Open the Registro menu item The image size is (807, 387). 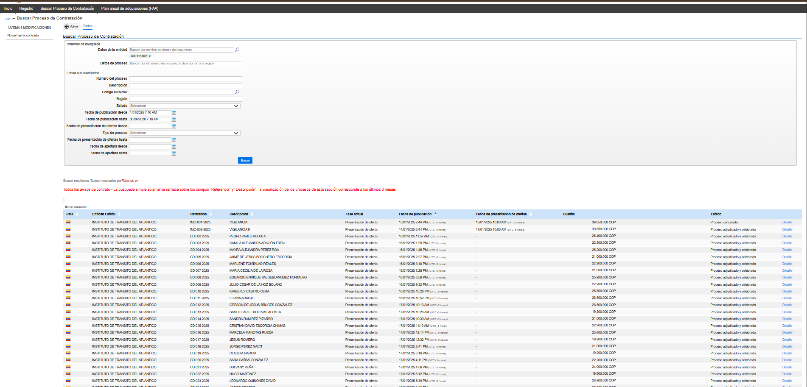[26, 8]
